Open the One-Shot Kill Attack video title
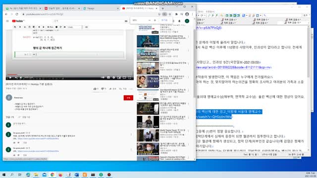This screenshot has width=317, height=178. [173, 90]
